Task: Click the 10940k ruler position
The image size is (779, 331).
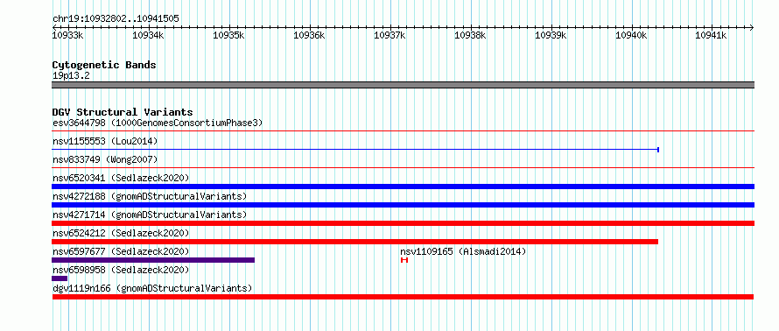Action: point(631,35)
